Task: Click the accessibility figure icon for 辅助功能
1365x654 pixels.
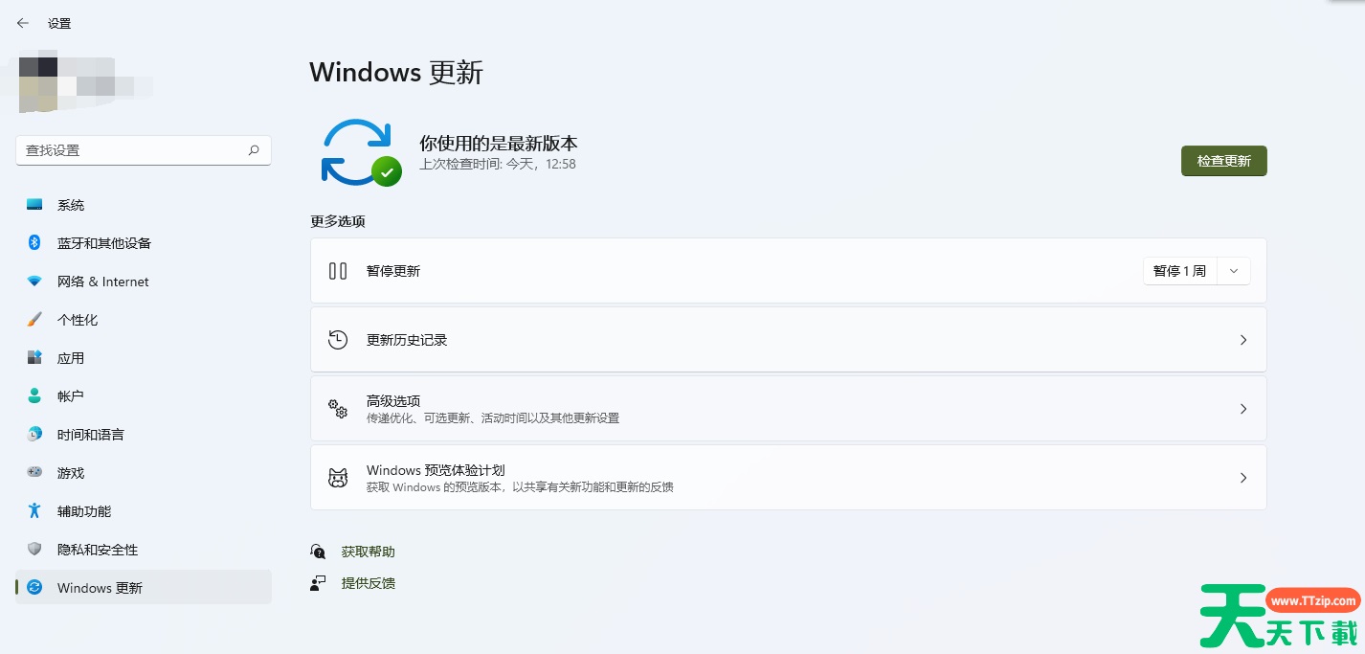Action: point(34,511)
